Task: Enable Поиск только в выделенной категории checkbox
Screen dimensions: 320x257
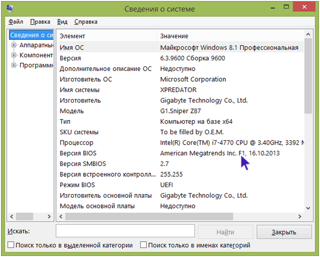Action: pos(11,245)
